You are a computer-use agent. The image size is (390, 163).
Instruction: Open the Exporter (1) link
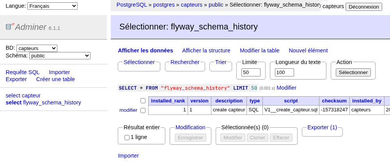322,127
